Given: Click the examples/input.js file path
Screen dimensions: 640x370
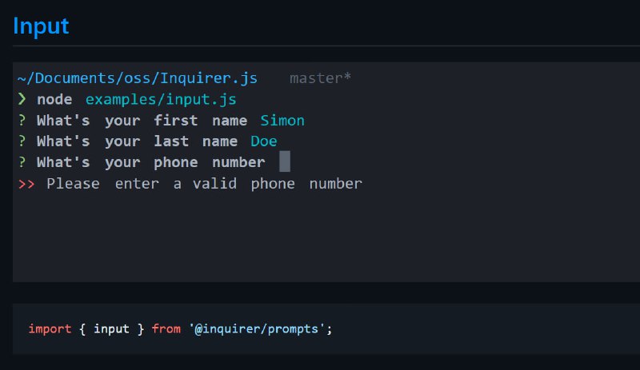Looking at the screenshot, I should click(x=161, y=100).
